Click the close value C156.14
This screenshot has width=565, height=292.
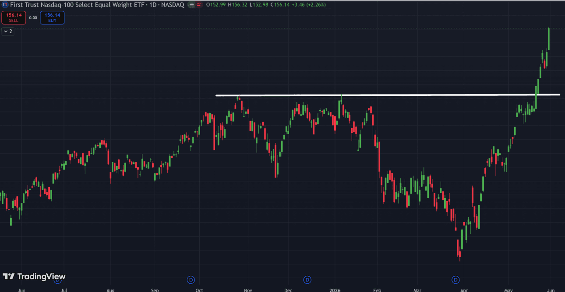tap(279, 4)
